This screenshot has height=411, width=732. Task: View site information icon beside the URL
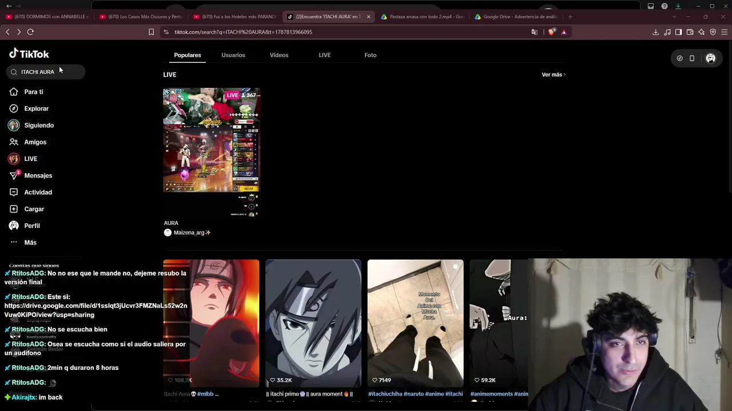(166, 32)
